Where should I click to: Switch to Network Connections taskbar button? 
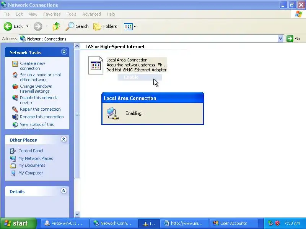(114, 223)
